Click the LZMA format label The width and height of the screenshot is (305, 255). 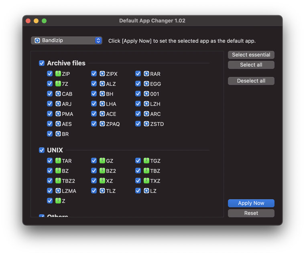click(x=69, y=191)
